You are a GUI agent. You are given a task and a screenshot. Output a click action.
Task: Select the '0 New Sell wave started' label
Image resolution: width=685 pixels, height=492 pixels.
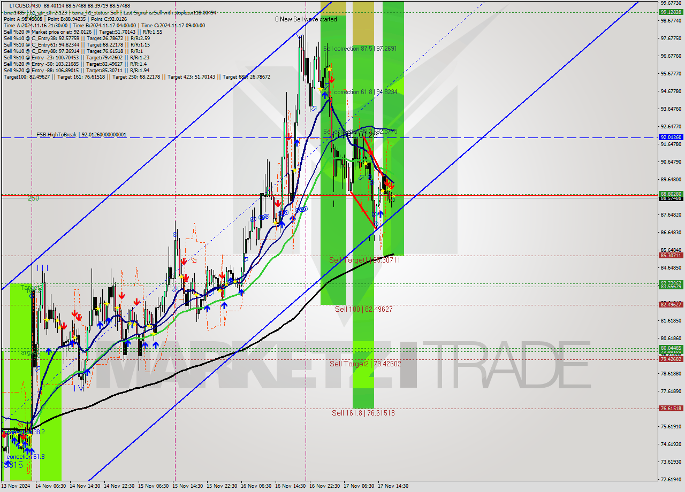(x=306, y=19)
